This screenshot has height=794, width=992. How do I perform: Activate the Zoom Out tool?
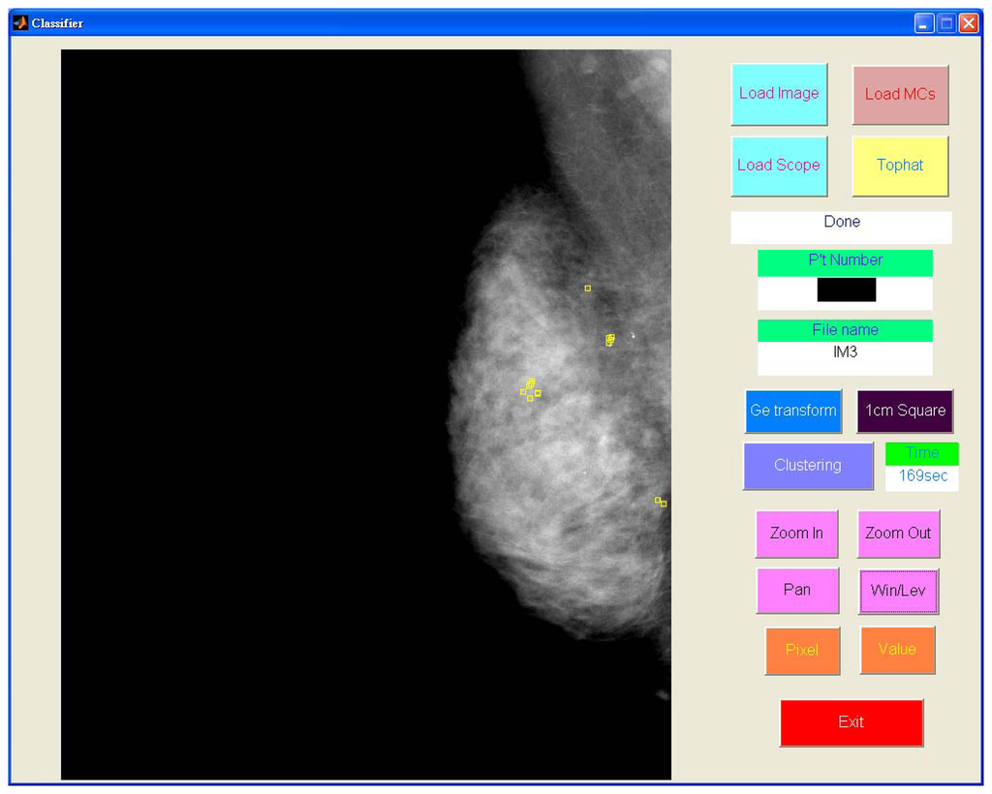898,534
